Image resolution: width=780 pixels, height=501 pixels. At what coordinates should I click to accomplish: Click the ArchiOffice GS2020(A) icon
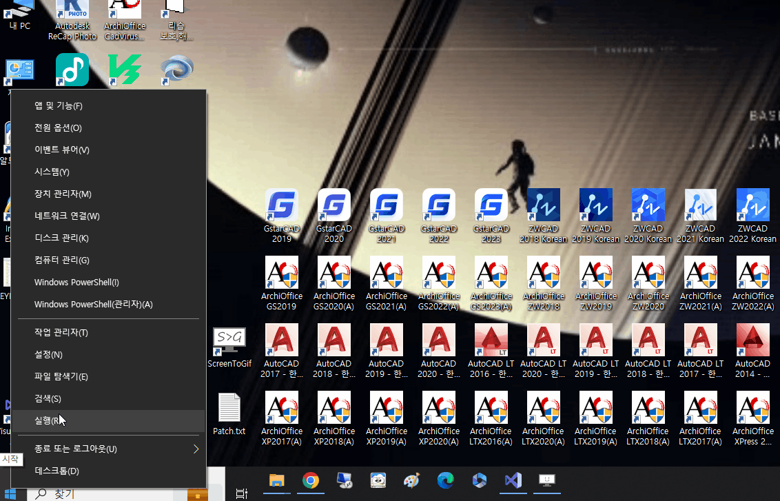pos(333,283)
